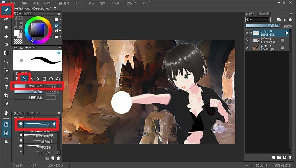
Task: Click brush size input showing 15
Action: point(51,87)
